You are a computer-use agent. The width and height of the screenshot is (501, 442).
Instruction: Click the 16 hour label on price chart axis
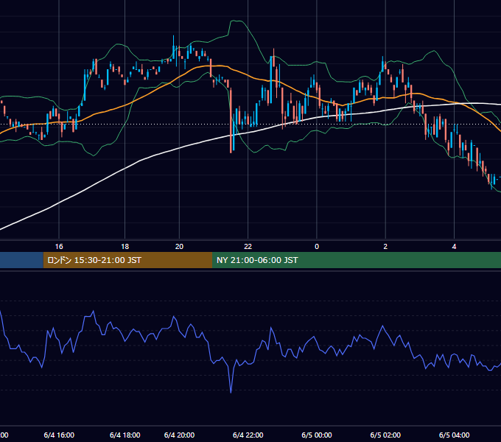point(59,247)
